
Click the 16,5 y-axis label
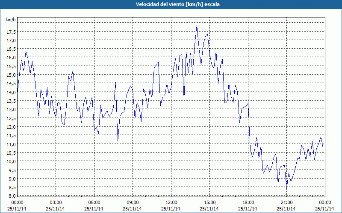(x=11, y=49)
